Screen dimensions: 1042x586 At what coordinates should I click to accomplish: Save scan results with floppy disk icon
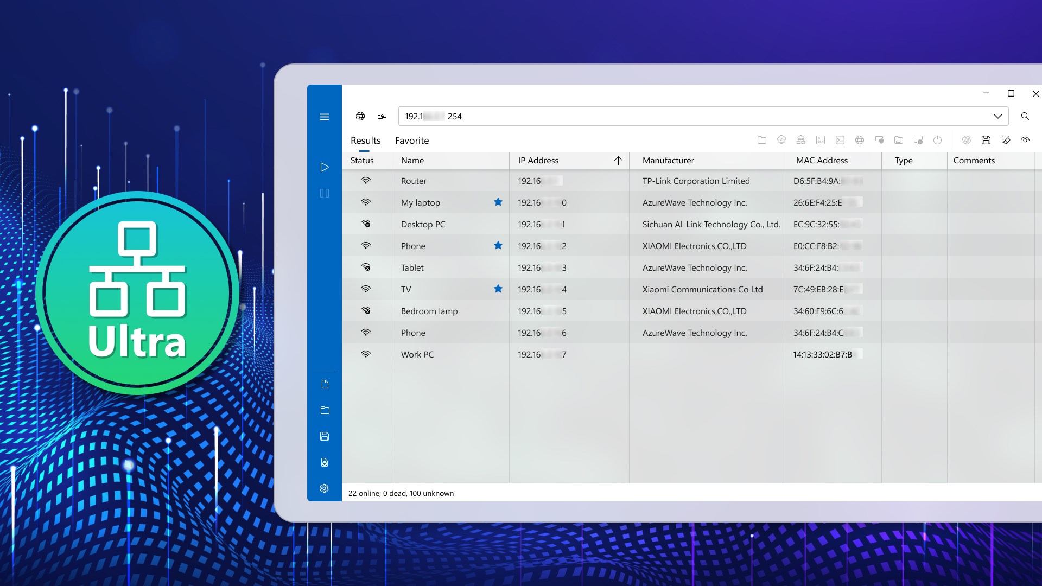(986, 140)
